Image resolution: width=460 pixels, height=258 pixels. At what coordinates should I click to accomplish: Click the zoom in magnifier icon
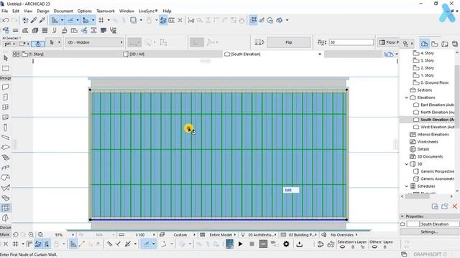(31, 234)
